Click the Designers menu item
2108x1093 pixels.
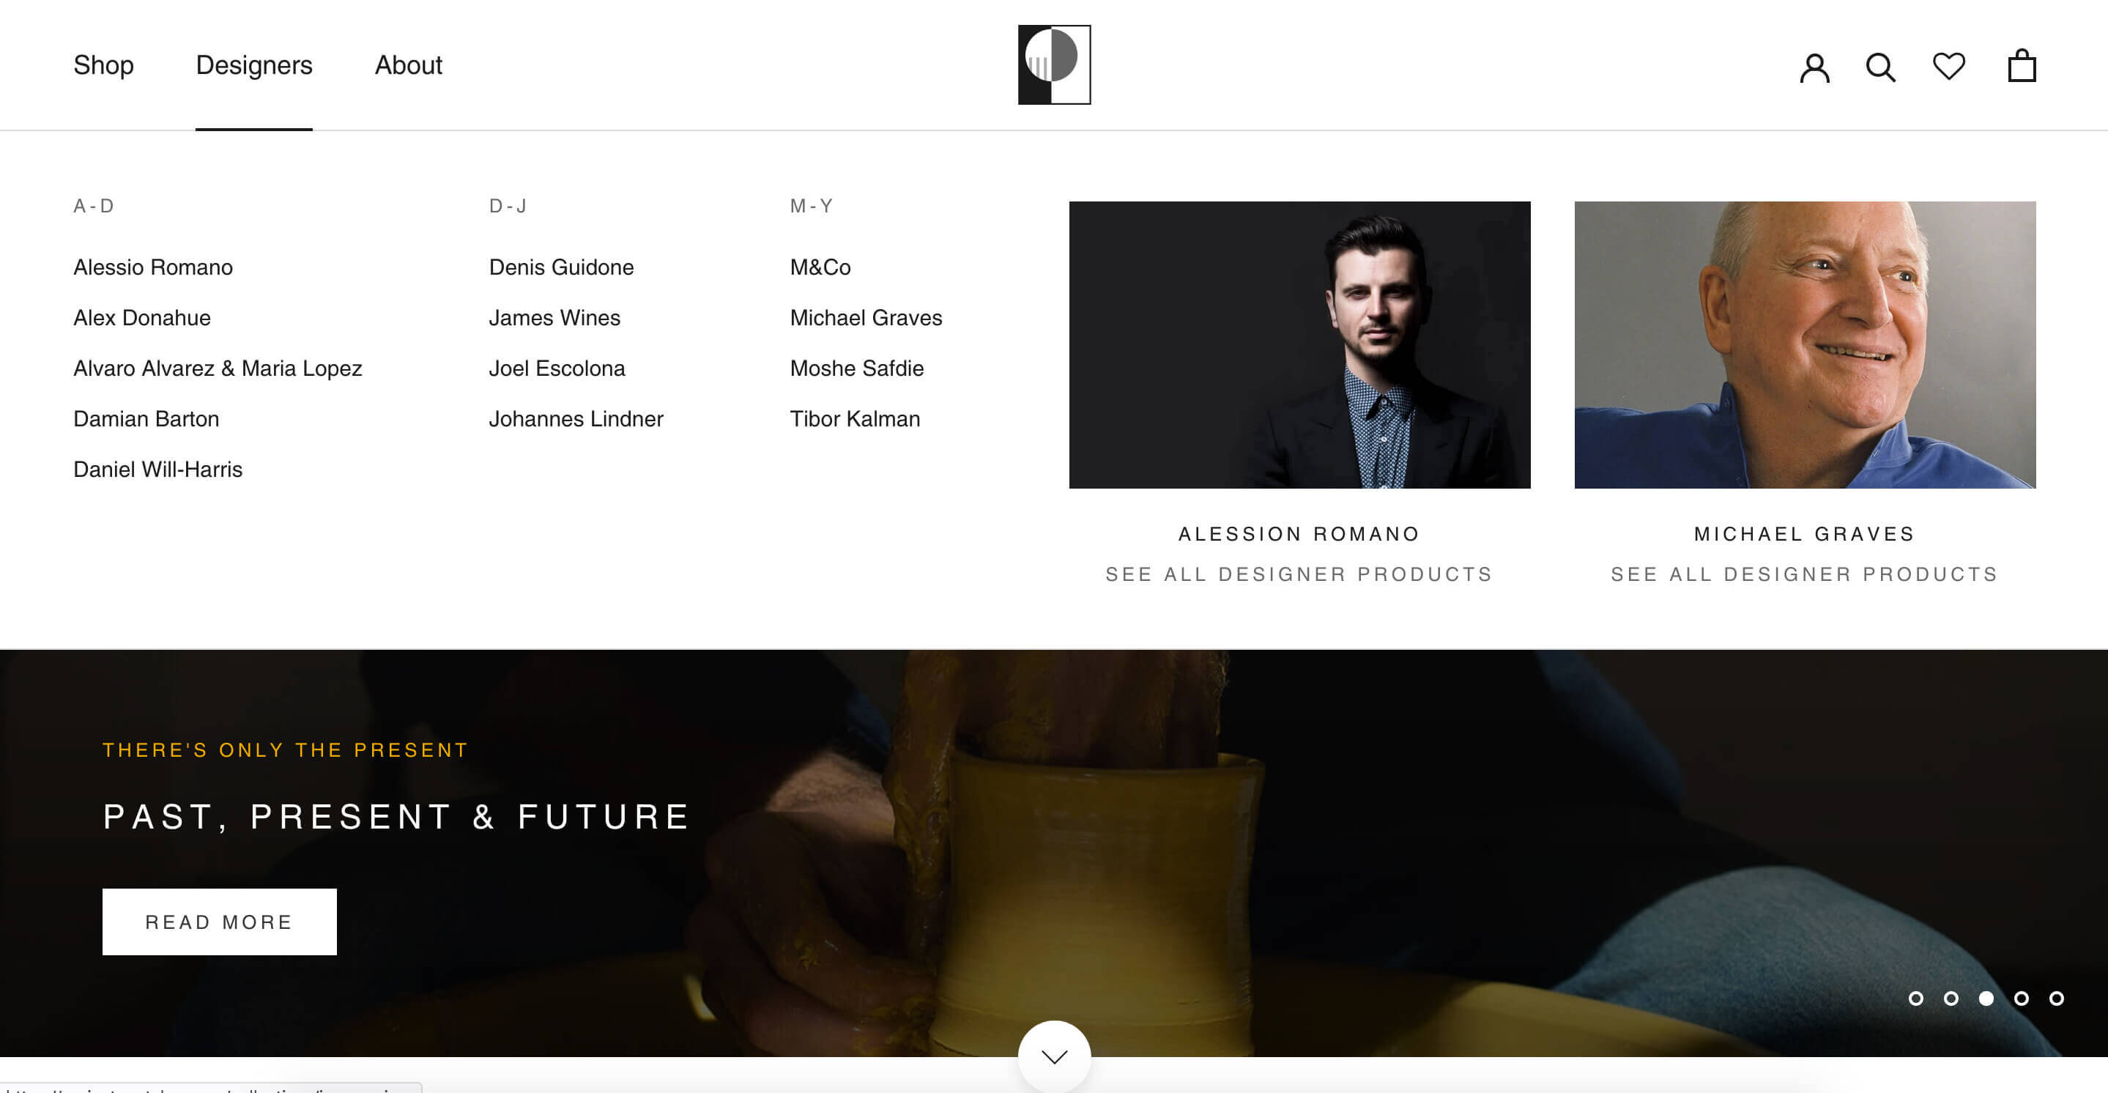[253, 64]
